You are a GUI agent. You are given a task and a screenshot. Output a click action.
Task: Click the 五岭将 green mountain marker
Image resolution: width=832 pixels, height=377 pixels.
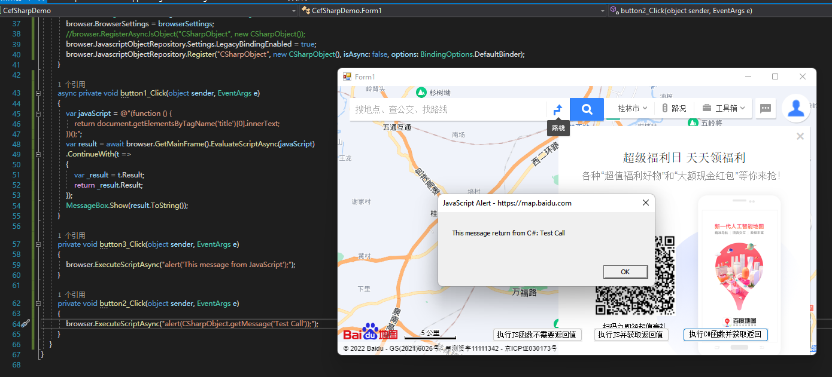pos(693,122)
